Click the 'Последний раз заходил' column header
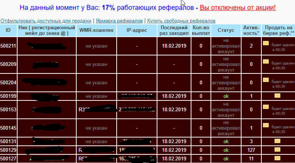 click(x=174, y=31)
